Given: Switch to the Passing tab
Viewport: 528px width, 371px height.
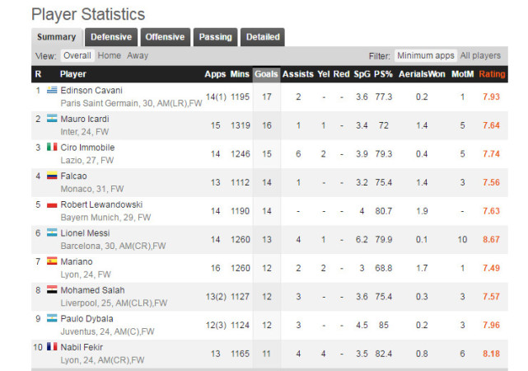Looking at the screenshot, I should coord(216,37).
